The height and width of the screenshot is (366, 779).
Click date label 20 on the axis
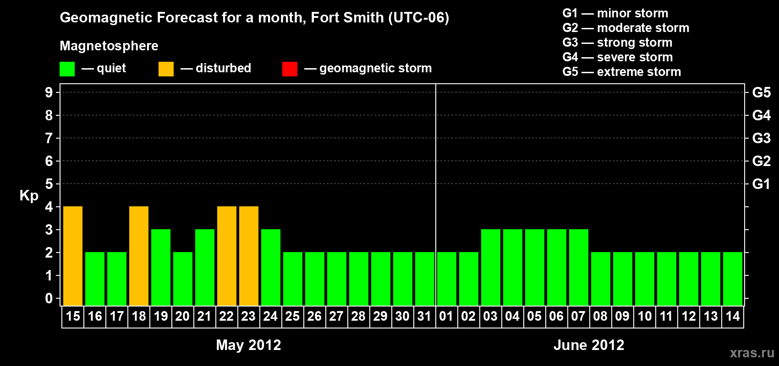(x=182, y=317)
